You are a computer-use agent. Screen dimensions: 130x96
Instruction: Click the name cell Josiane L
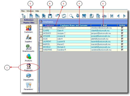click(74, 36)
